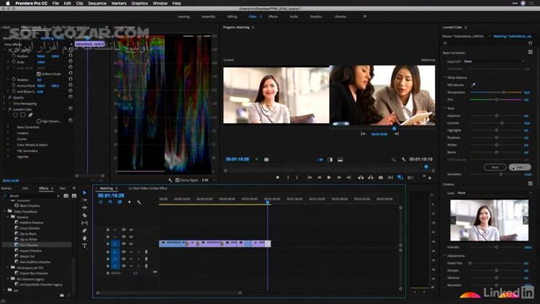Toggle Uniform Scale checkbox

pyautogui.click(x=39, y=73)
